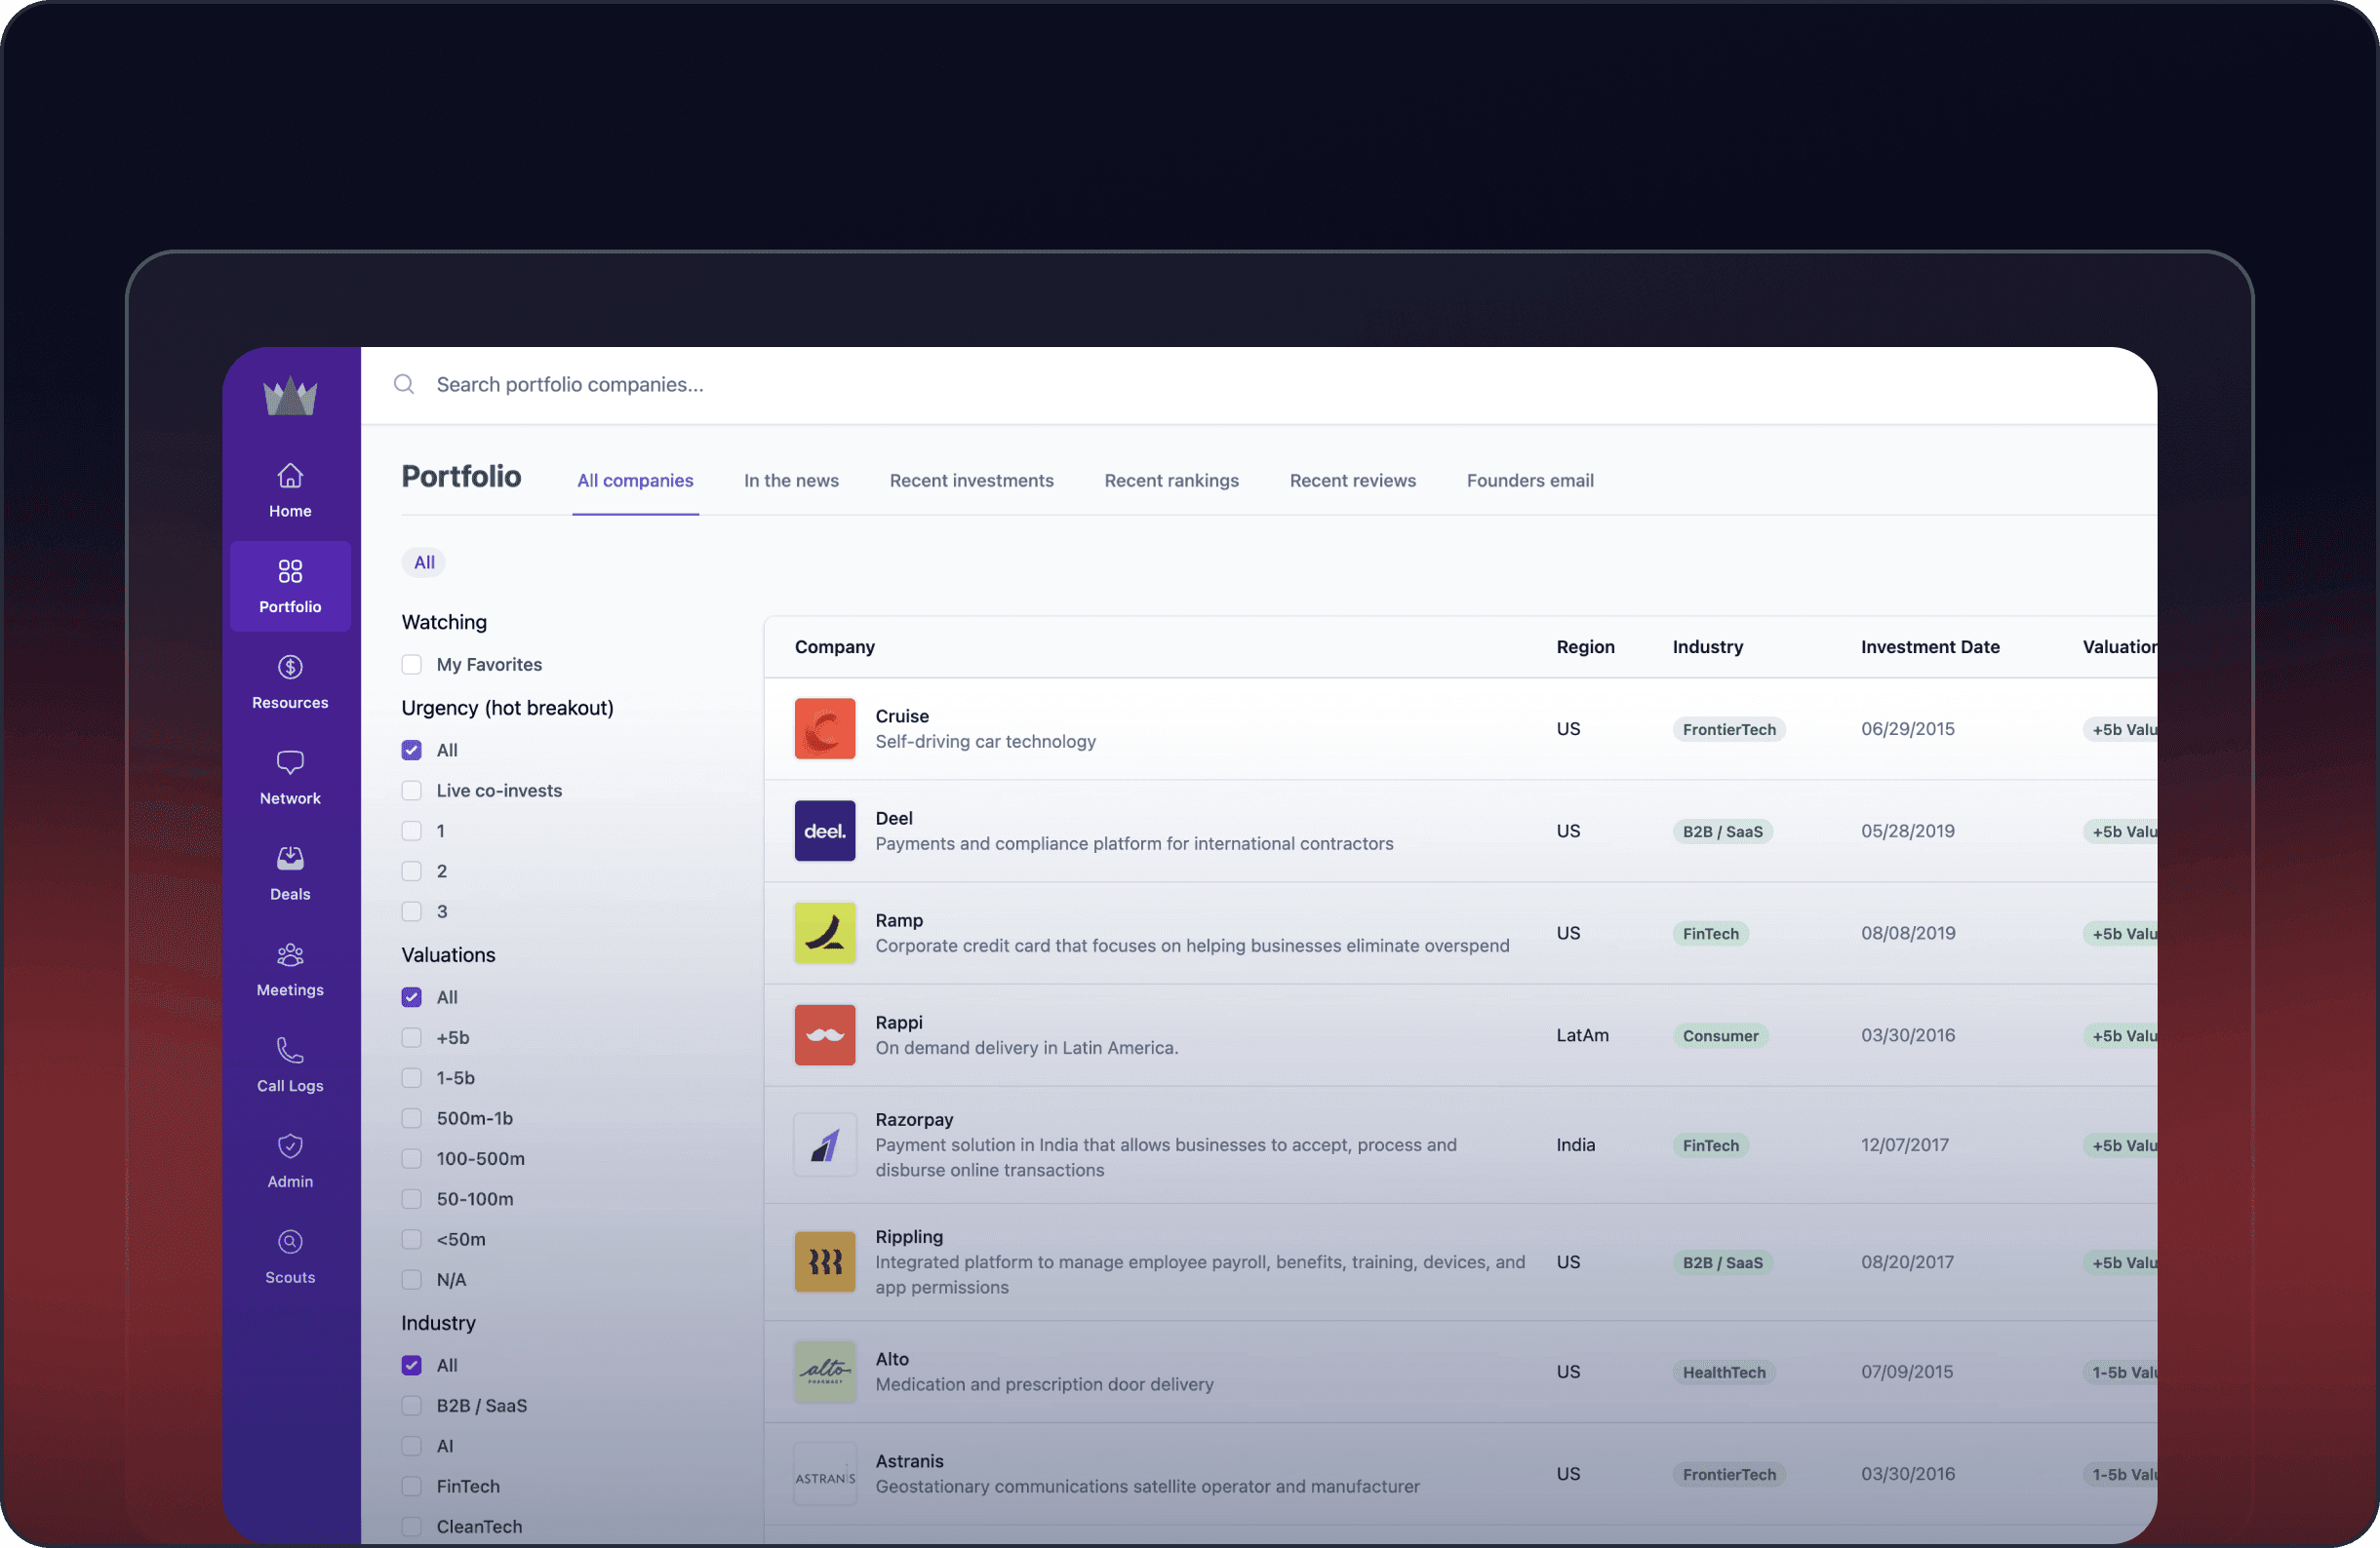Select the 100-500m valuation range
Viewport: 2380px width, 1548px height.
pos(411,1156)
